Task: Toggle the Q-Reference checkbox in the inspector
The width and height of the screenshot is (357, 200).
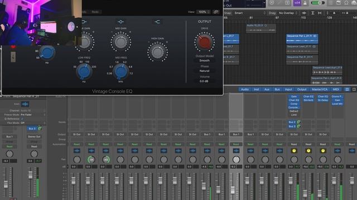Action: [22, 118]
